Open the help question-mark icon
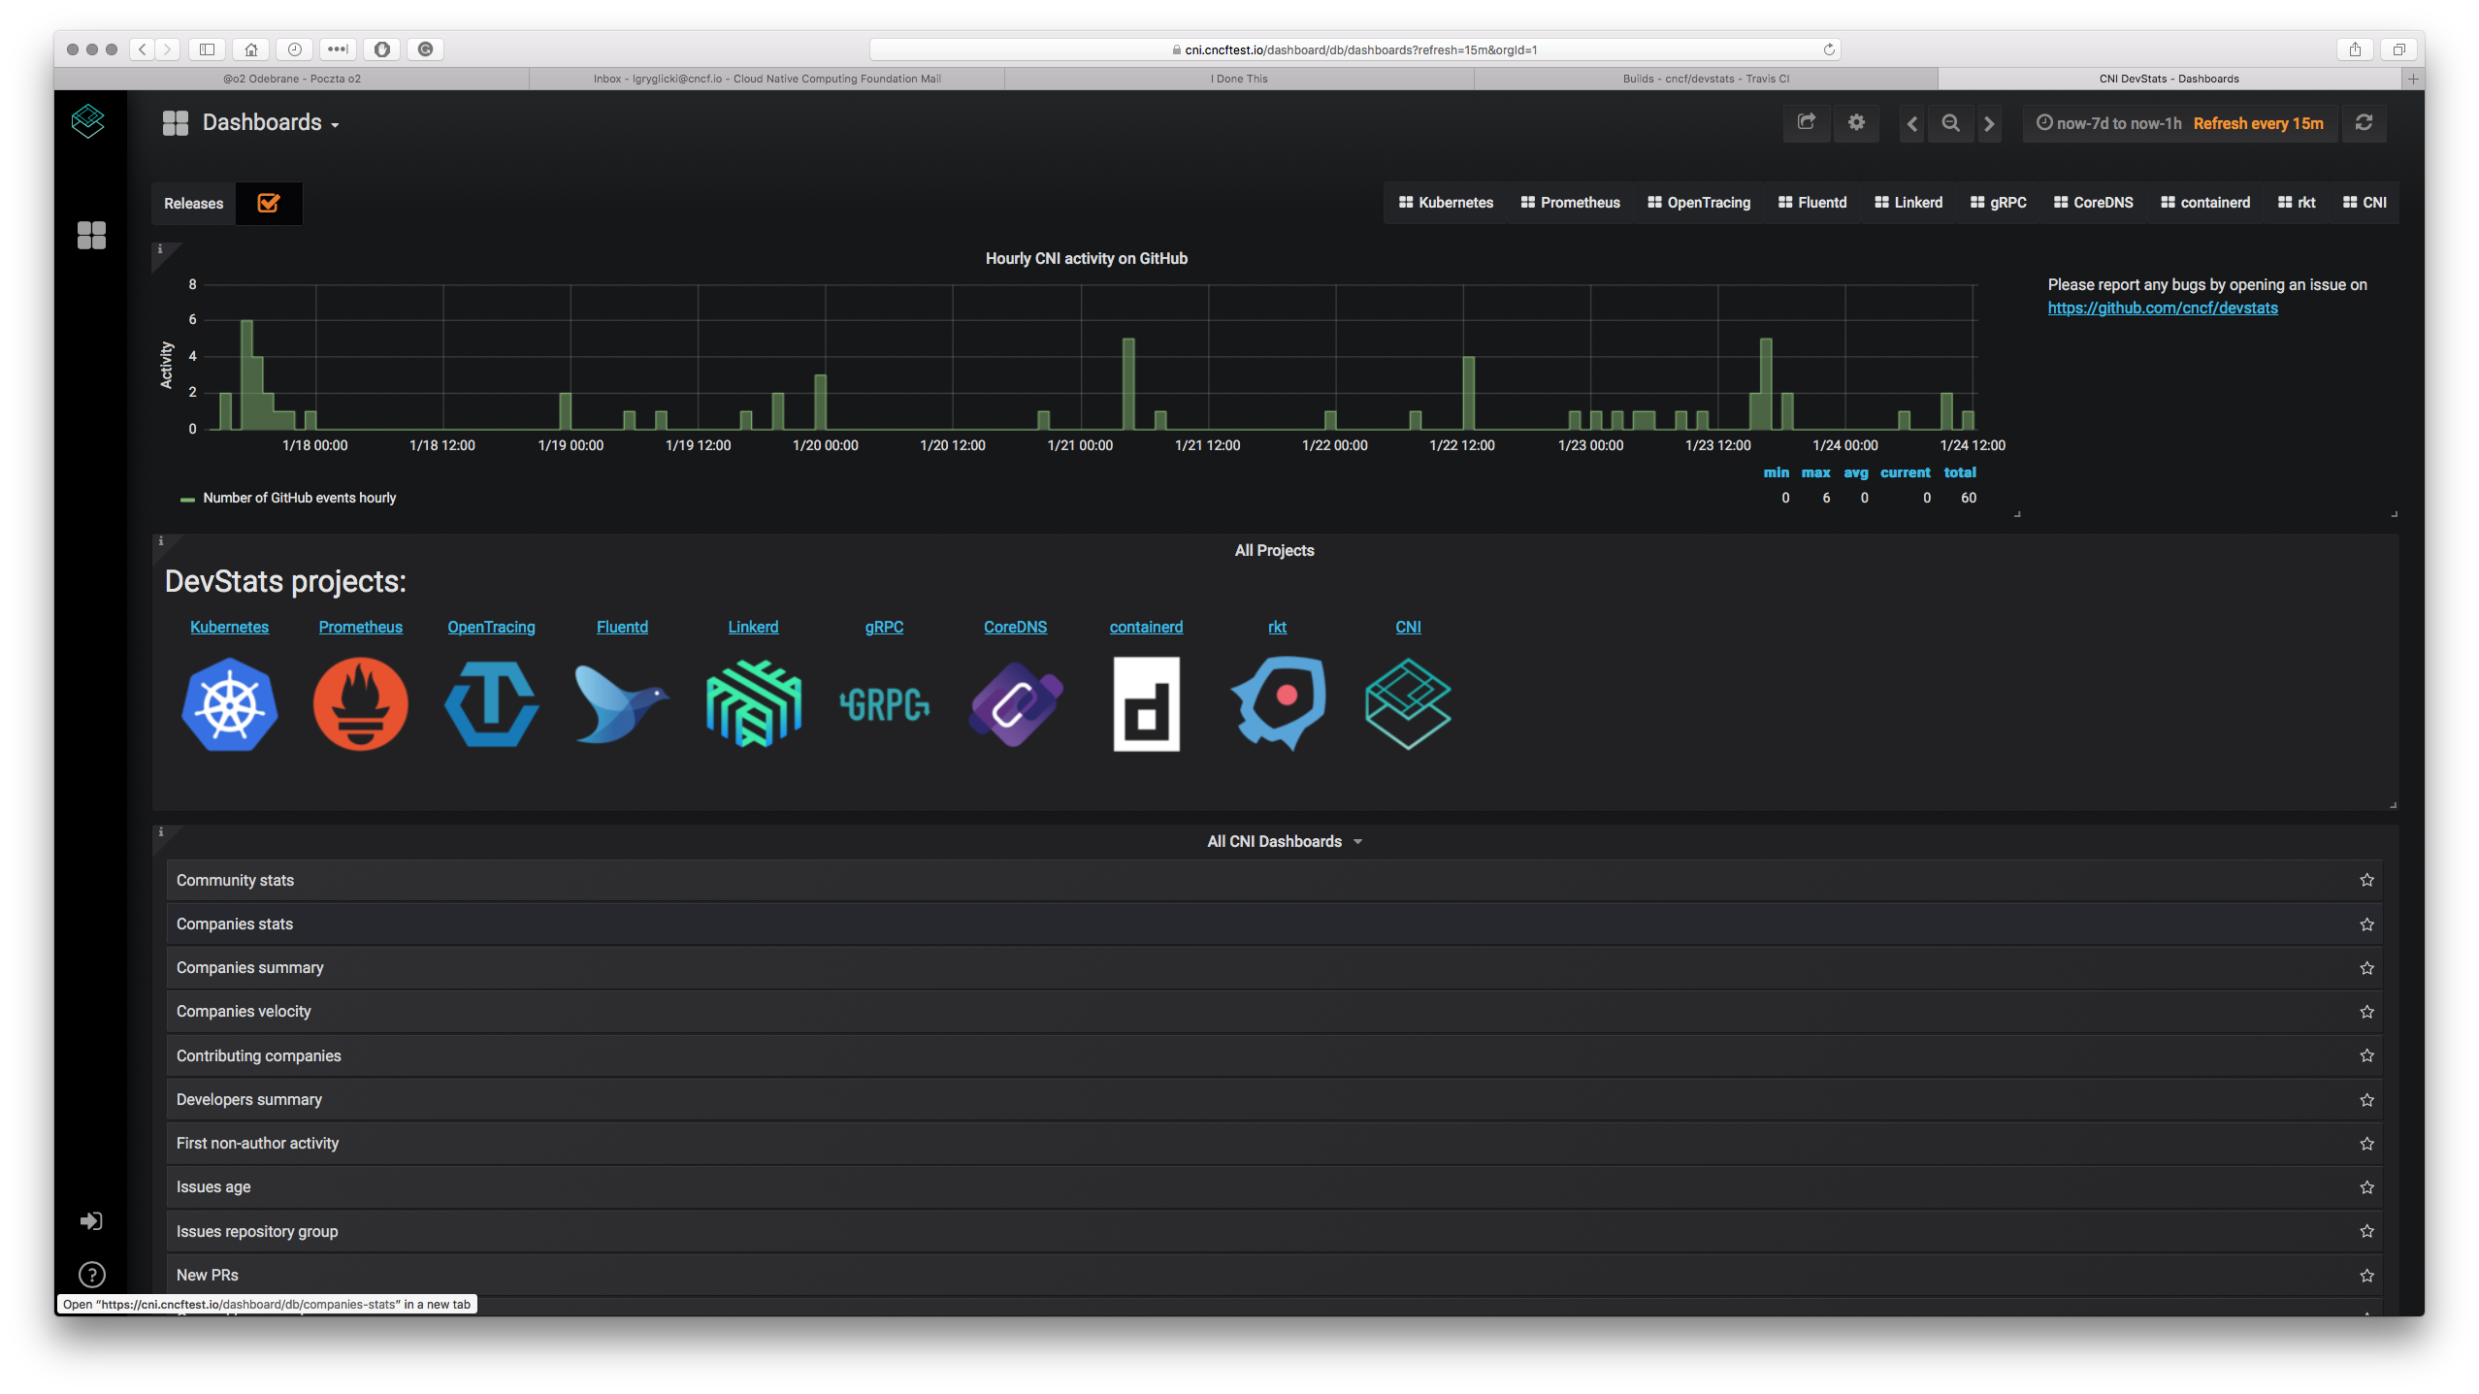 tap(90, 1274)
